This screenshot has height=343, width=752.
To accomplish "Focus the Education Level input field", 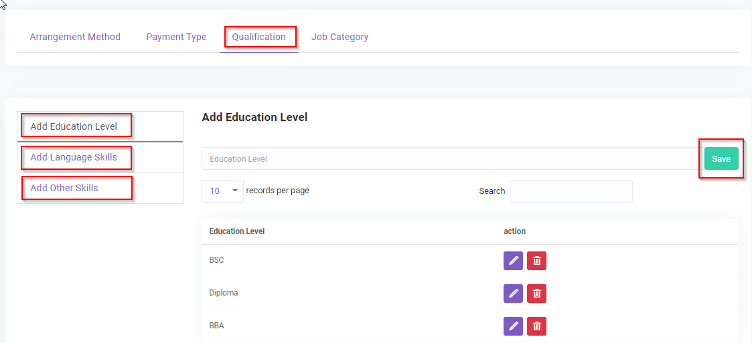I will 450,159.
